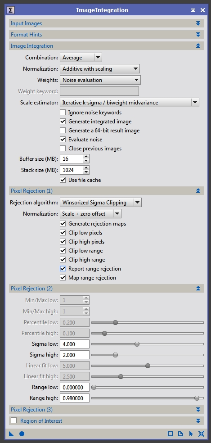Open the Rejection algorithm dropdown
This screenshot has height=443, width=211.
coord(101,202)
